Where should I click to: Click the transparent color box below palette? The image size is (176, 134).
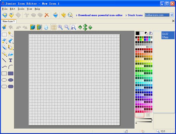coord(140,115)
